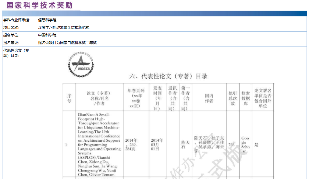The height and width of the screenshot is (179, 309).
Task: Select the project name 深度学习处理器体系结构新范式
Action: pyautogui.click(x=64, y=28)
